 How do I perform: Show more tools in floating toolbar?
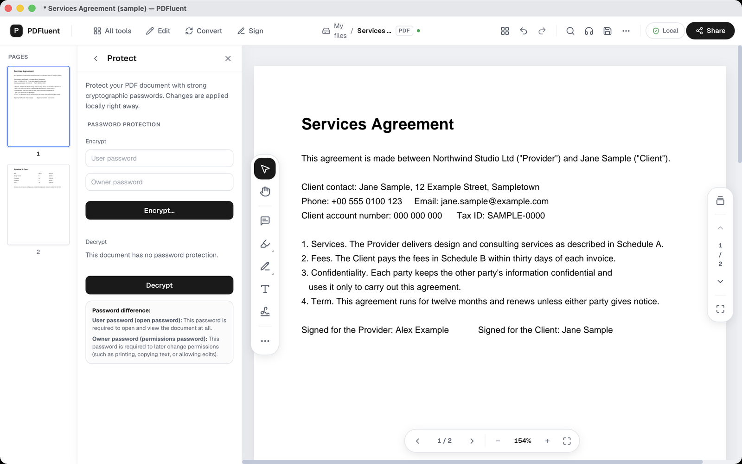coord(265,341)
